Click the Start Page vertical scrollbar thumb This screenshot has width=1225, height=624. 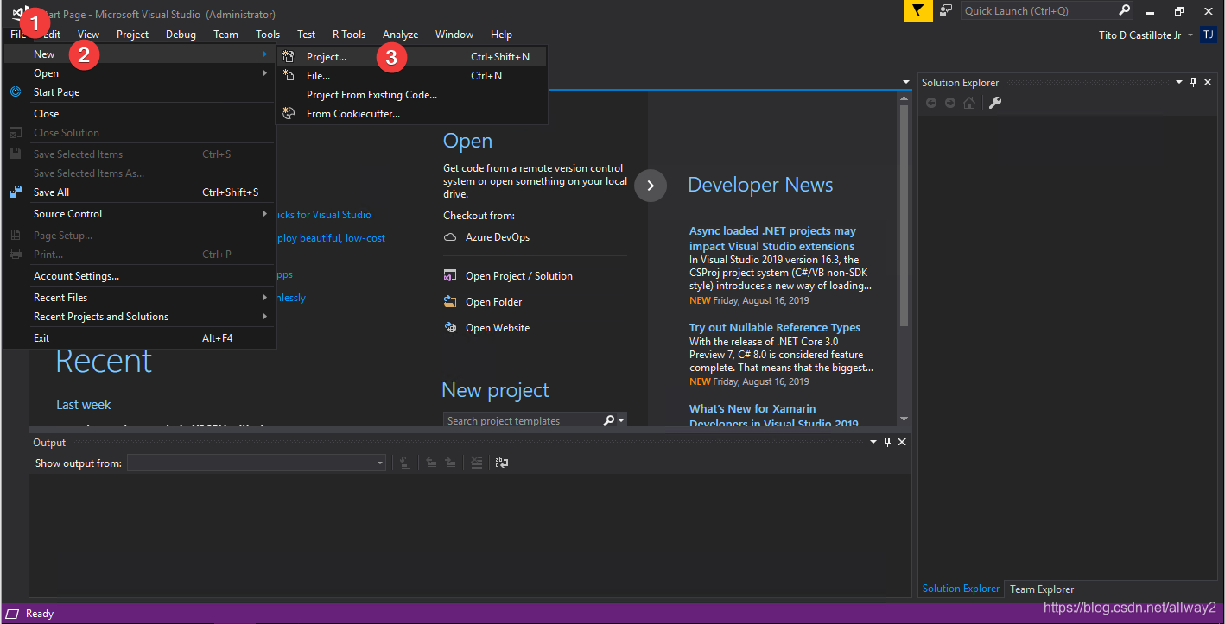tap(904, 216)
